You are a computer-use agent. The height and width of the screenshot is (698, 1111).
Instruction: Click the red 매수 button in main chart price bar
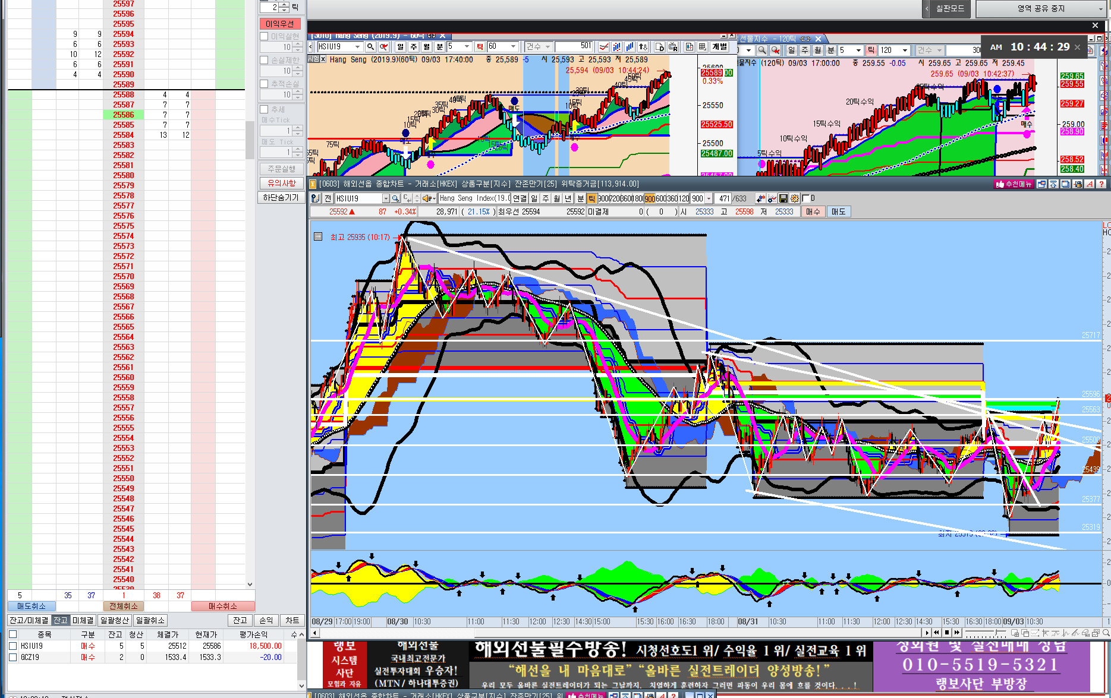coord(813,211)
